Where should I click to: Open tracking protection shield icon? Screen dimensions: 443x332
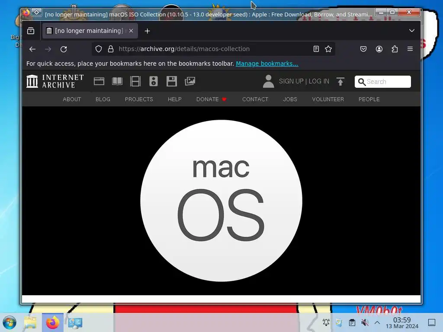click(x=98, y=49)
